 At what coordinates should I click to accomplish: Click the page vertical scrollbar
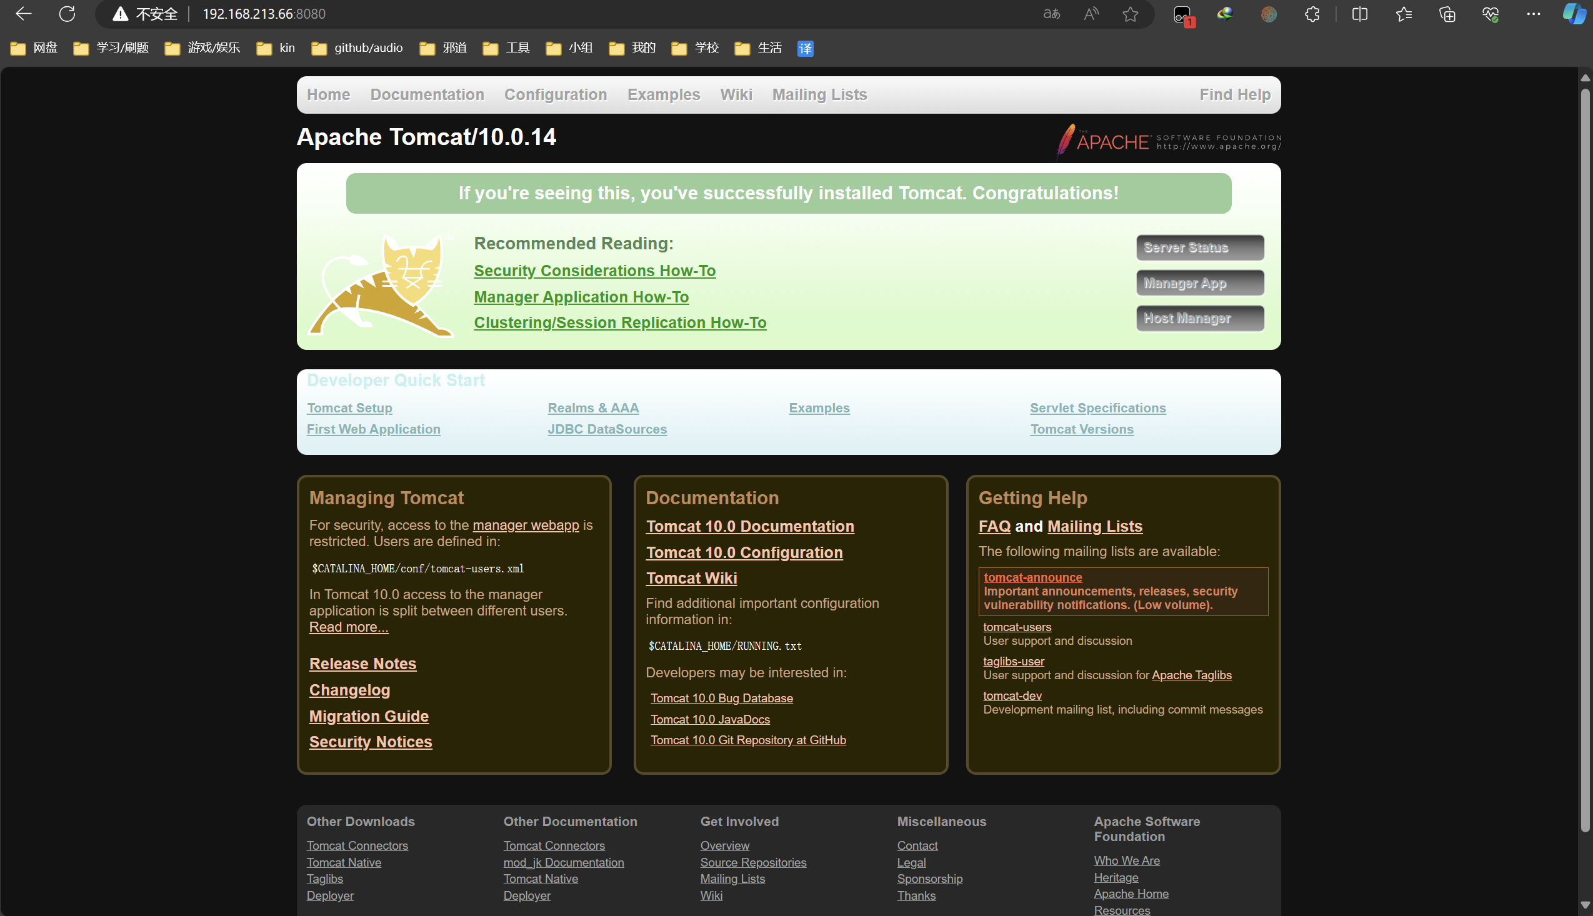click(x=1585, y=459)
